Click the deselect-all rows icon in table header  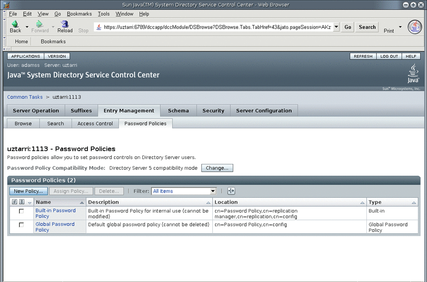click(x=22, y=202)
